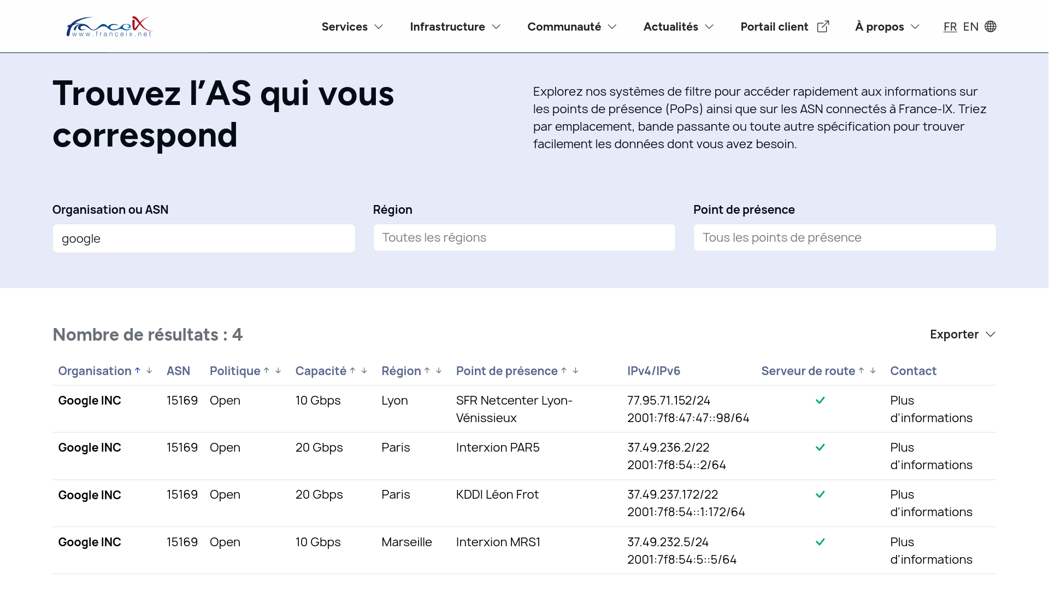1049x602 pixels.
Task: Click IP address 37.49.236.2/22
Action: point(668,447)
